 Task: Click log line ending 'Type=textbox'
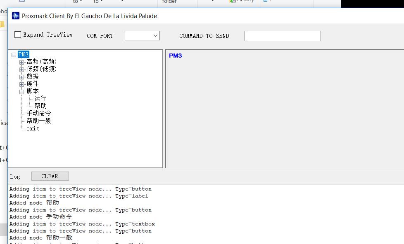[82, 224]
